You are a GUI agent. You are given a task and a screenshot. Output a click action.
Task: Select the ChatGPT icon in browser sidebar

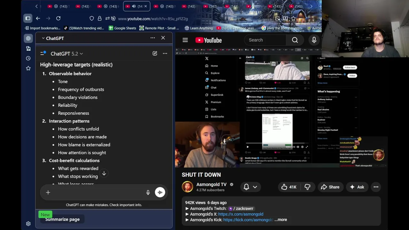(x=28, y=38)
